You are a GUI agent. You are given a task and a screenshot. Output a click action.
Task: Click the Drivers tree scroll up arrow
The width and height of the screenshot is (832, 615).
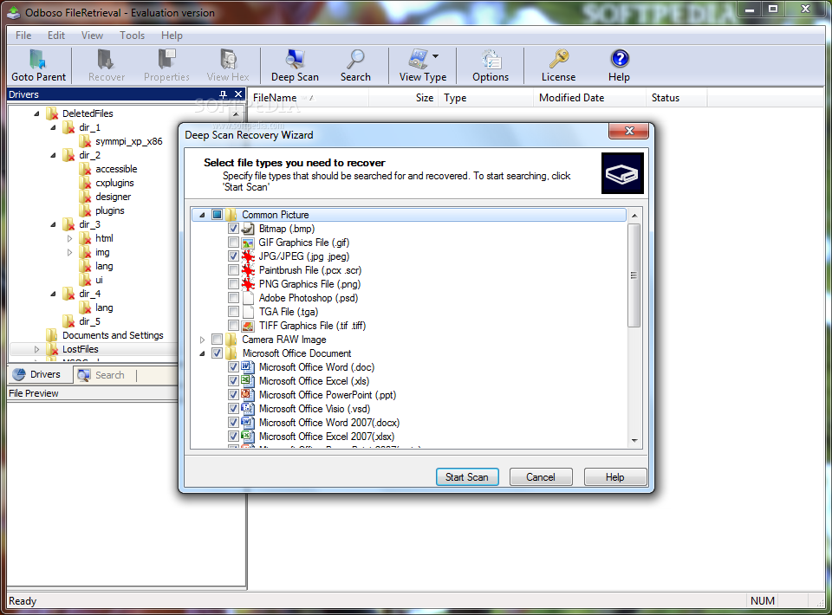(x=236, y=113)
